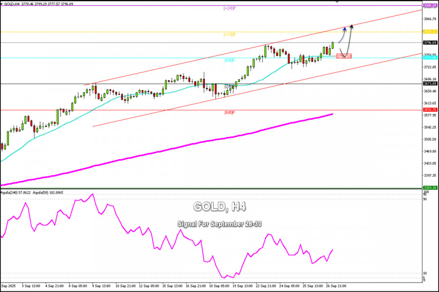439x292 pixels.
Task: Click the cyan [8/8]P level label
Action: [229, 60]
